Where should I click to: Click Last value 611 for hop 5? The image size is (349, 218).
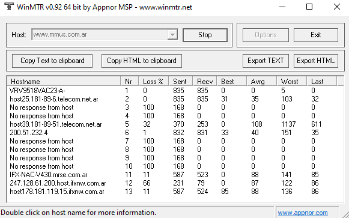click(317, 124)
